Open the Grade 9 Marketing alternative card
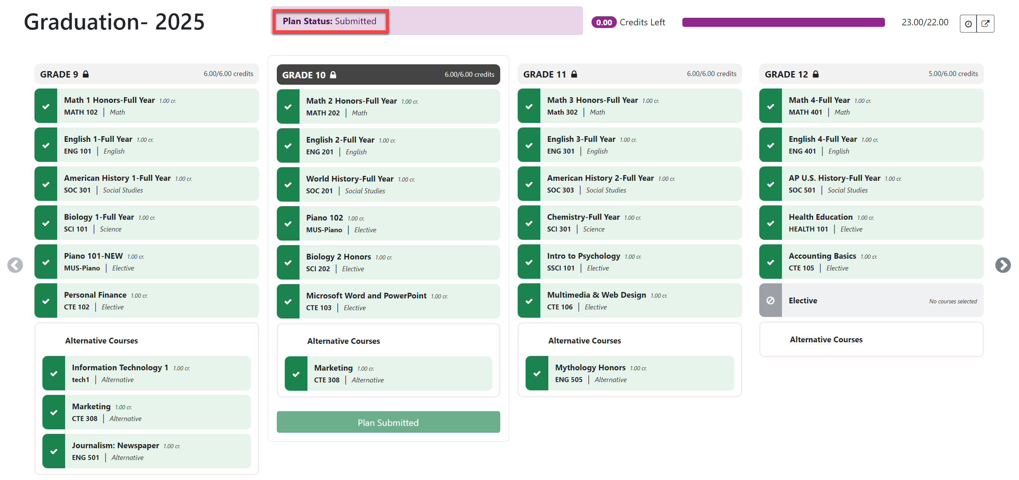1019x480 pixels. point(147,412)
